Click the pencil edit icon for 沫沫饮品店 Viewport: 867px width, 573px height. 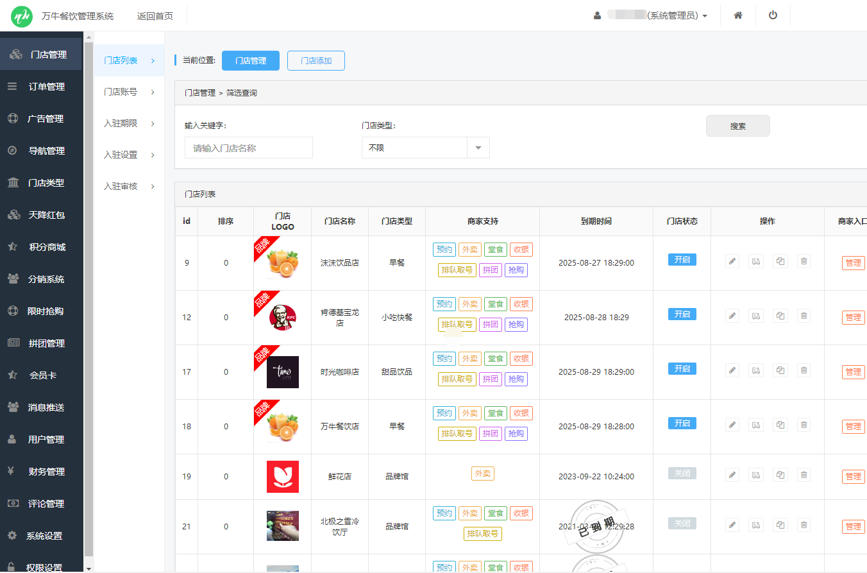tap(732, 261)
